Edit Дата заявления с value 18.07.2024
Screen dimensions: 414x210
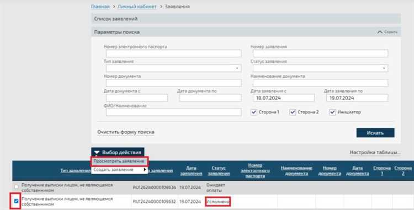(284, 98)
